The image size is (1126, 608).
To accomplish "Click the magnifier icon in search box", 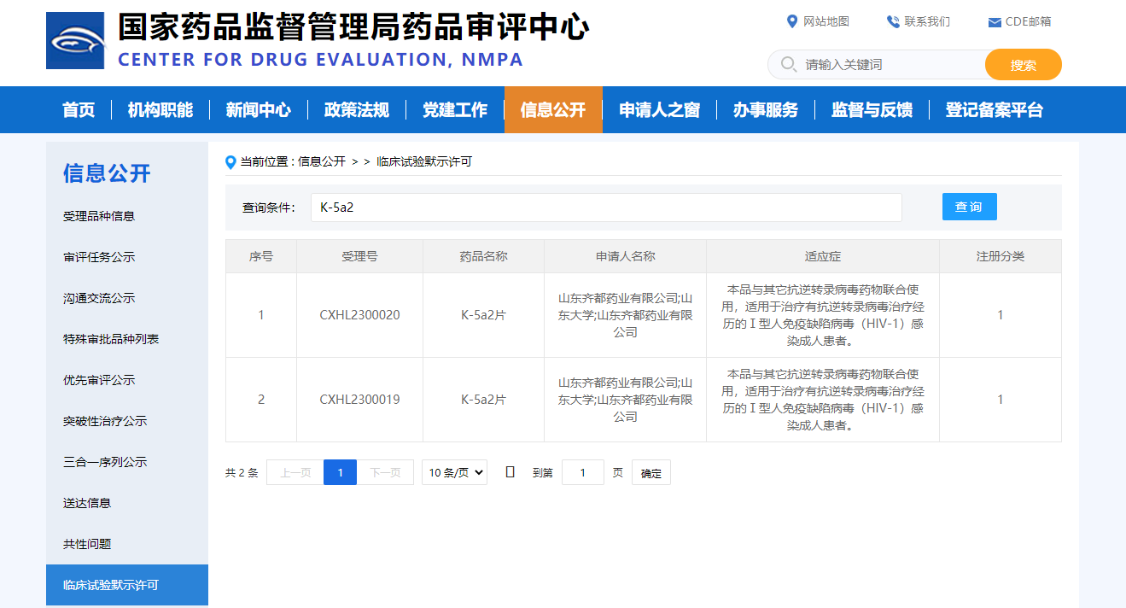I will tap(789, 65).
